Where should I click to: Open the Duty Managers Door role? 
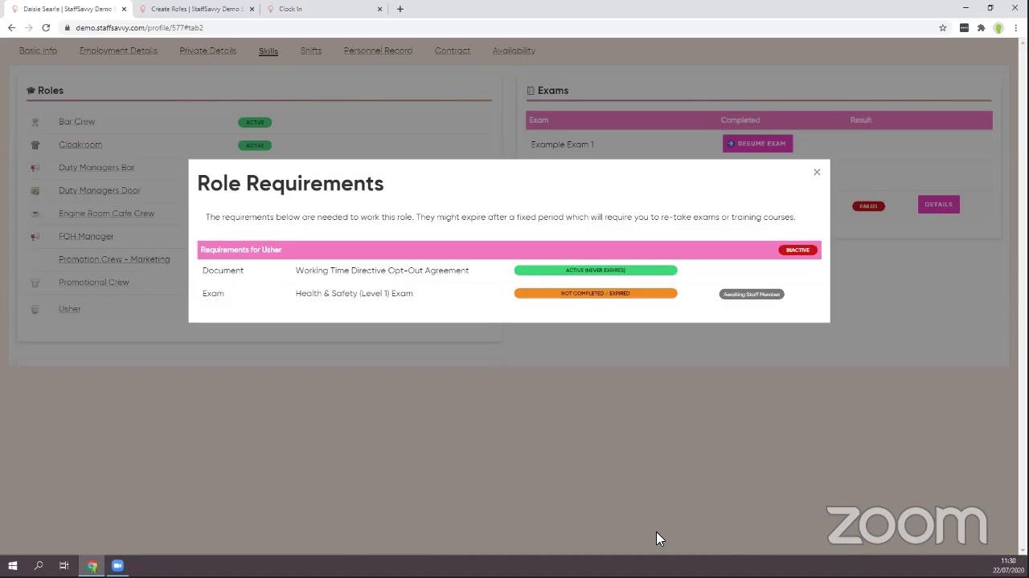100,190
